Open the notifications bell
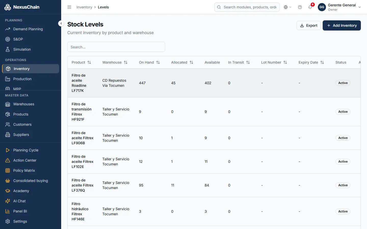The image size is (367, 229). point(310,7)
